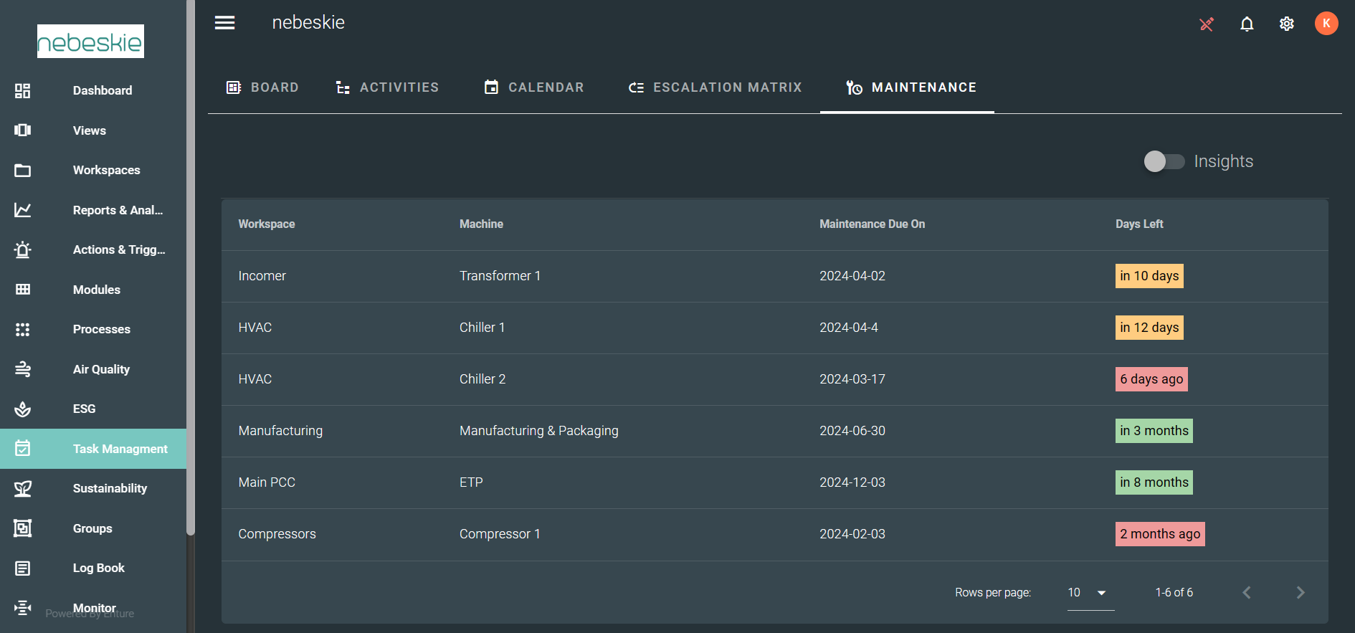Screen dimensions: 1355x633
Task: Open the hamburger menu icon
Action: tap(224, 23)
